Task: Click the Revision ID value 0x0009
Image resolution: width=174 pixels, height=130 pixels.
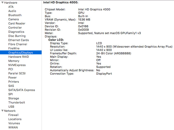Action: click(83, 30)
